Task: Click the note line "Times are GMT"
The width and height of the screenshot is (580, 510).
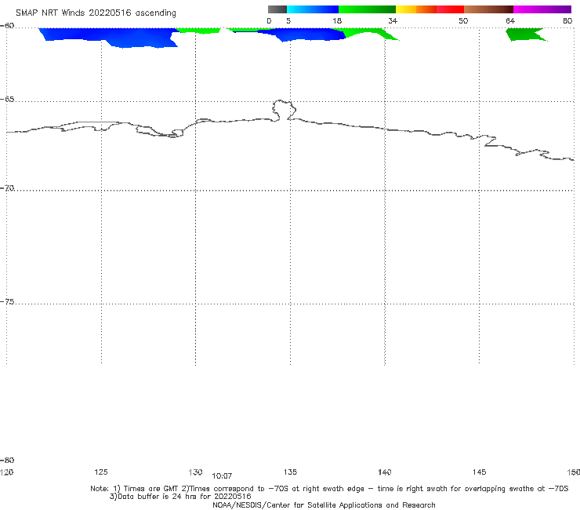Action: 151,489
